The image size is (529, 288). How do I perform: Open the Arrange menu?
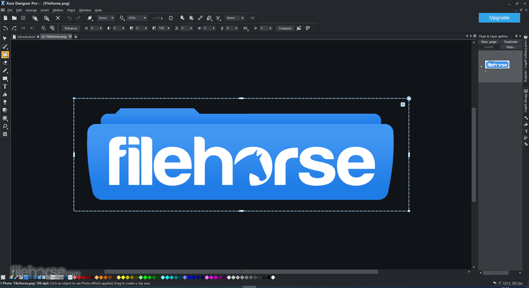point(31,10)
